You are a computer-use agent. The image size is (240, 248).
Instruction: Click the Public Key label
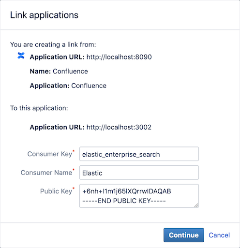point(56,191)
